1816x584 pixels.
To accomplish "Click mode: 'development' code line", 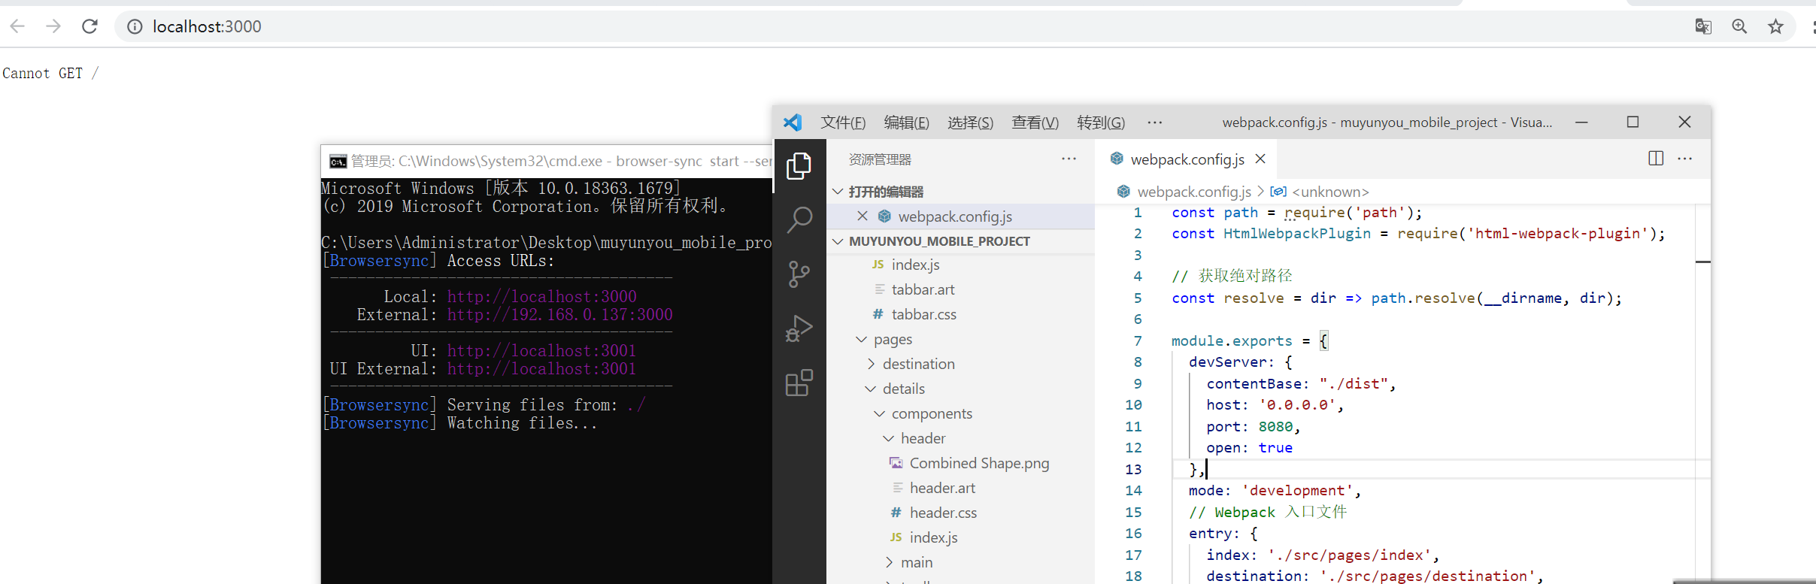I will [1275, 491].
